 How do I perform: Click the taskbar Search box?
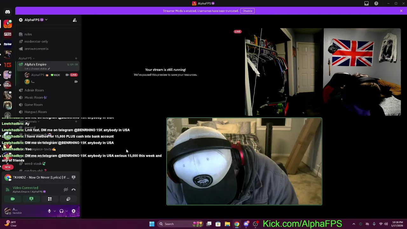tap(181, 224)
